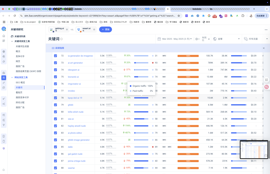Click the grid widget icon on right edge
Screen dimensions: 270x174
pos(266,80)
